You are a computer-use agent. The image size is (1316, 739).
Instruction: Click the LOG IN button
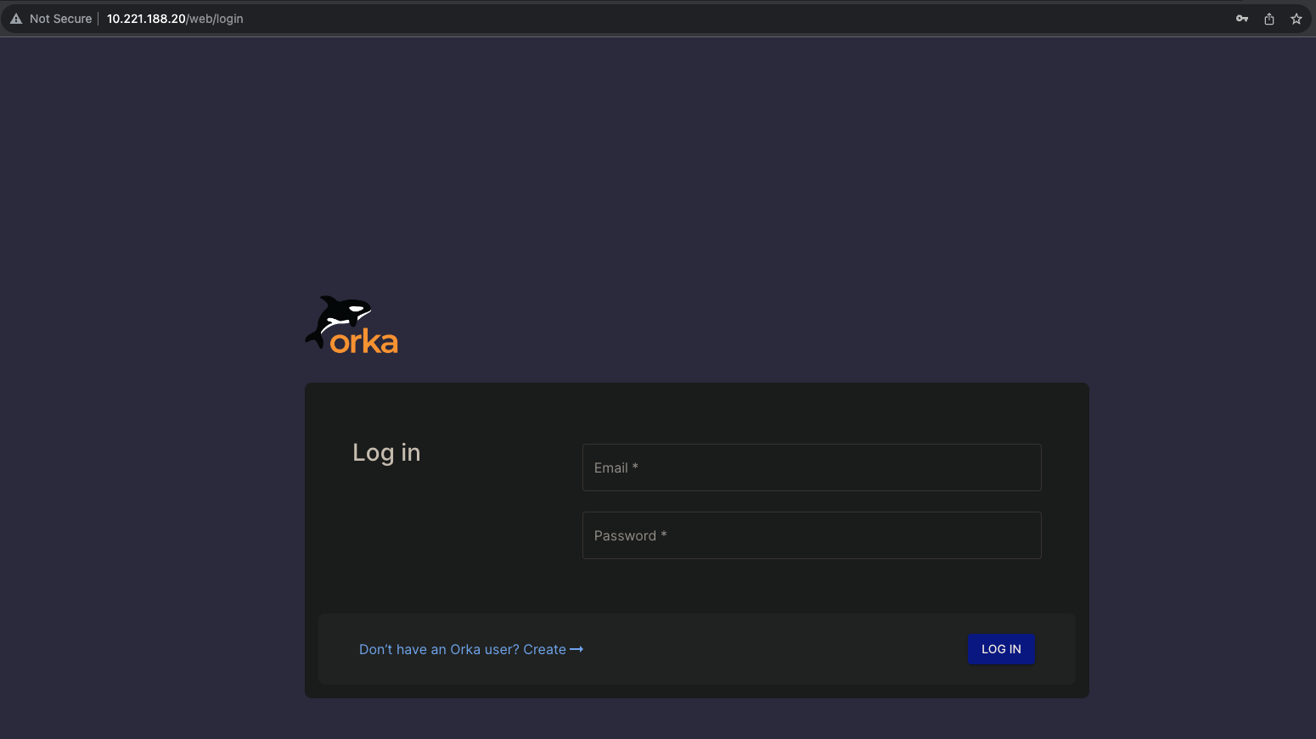(x=1001, y=649)
